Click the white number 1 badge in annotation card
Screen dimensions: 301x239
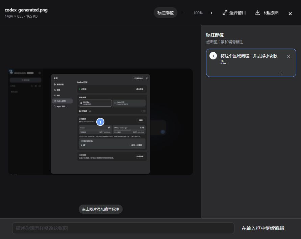pyautogui.click(x=213, y=56)
